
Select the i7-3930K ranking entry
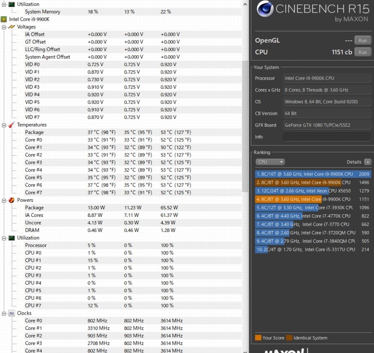[x=313, y=207]
